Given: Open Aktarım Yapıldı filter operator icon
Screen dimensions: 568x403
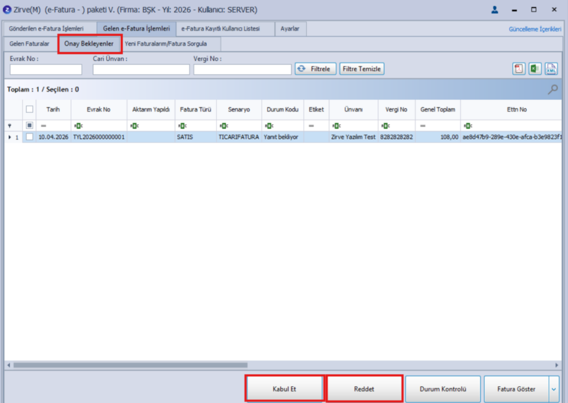Looking at the screenshot, I should [134, 126].
